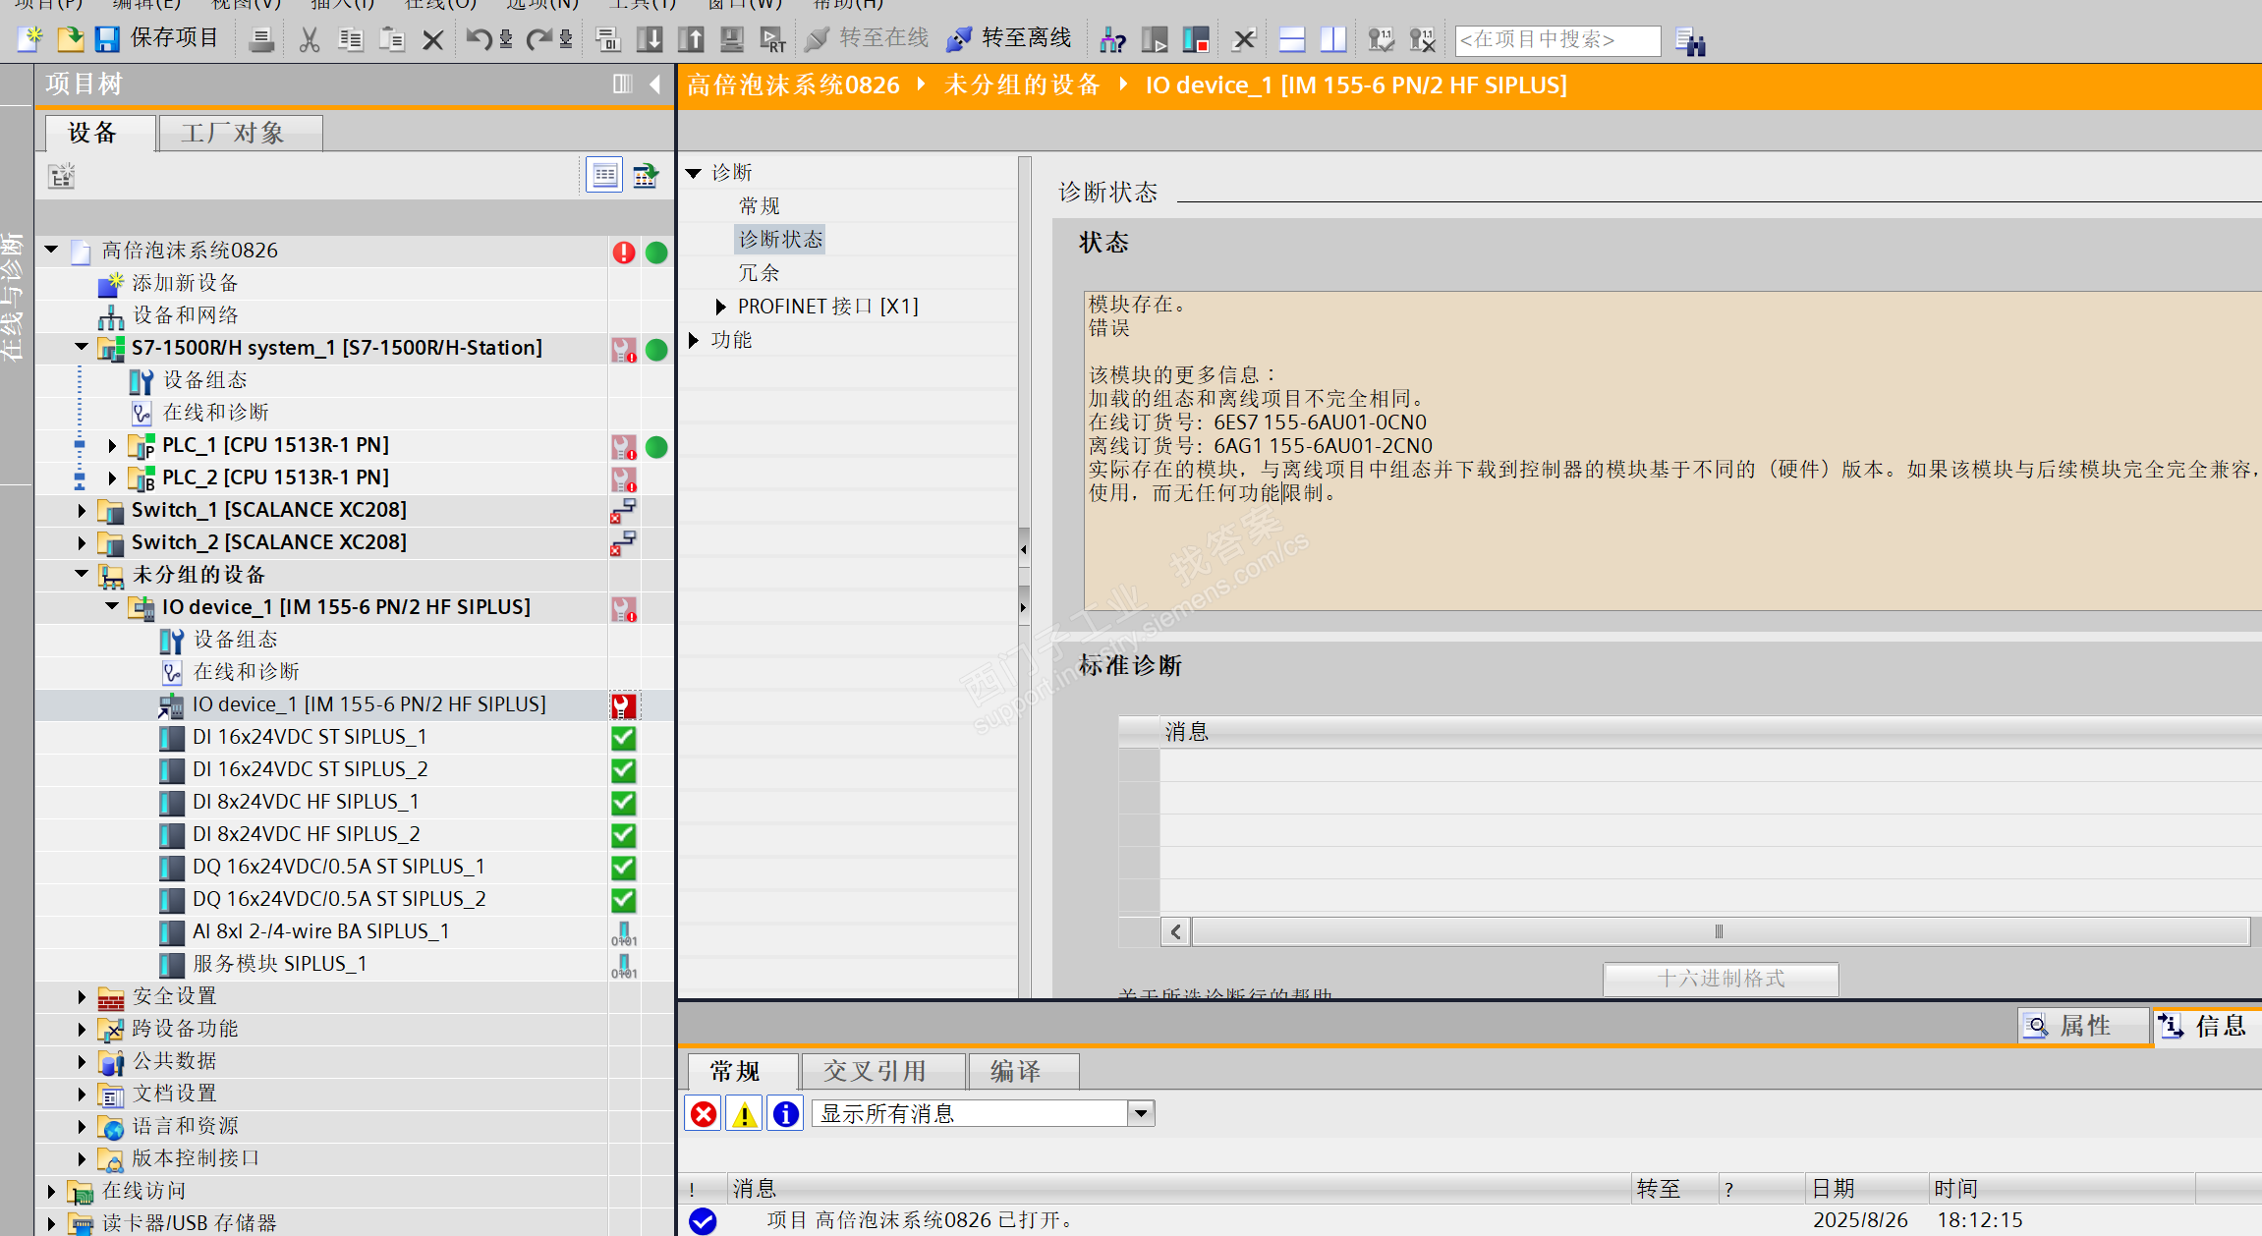
Task: Toggle the yellow warning message filter
Action: click(x=744, y=1114)
